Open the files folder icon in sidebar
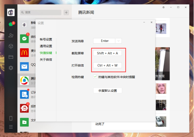This screenshot has height=137, width=194. [11, 57]
